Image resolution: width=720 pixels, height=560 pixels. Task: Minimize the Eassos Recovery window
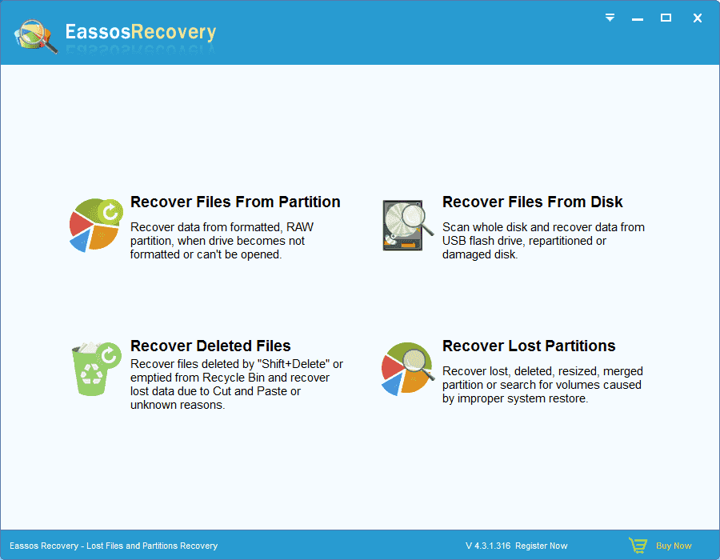[x=638, y=18]
